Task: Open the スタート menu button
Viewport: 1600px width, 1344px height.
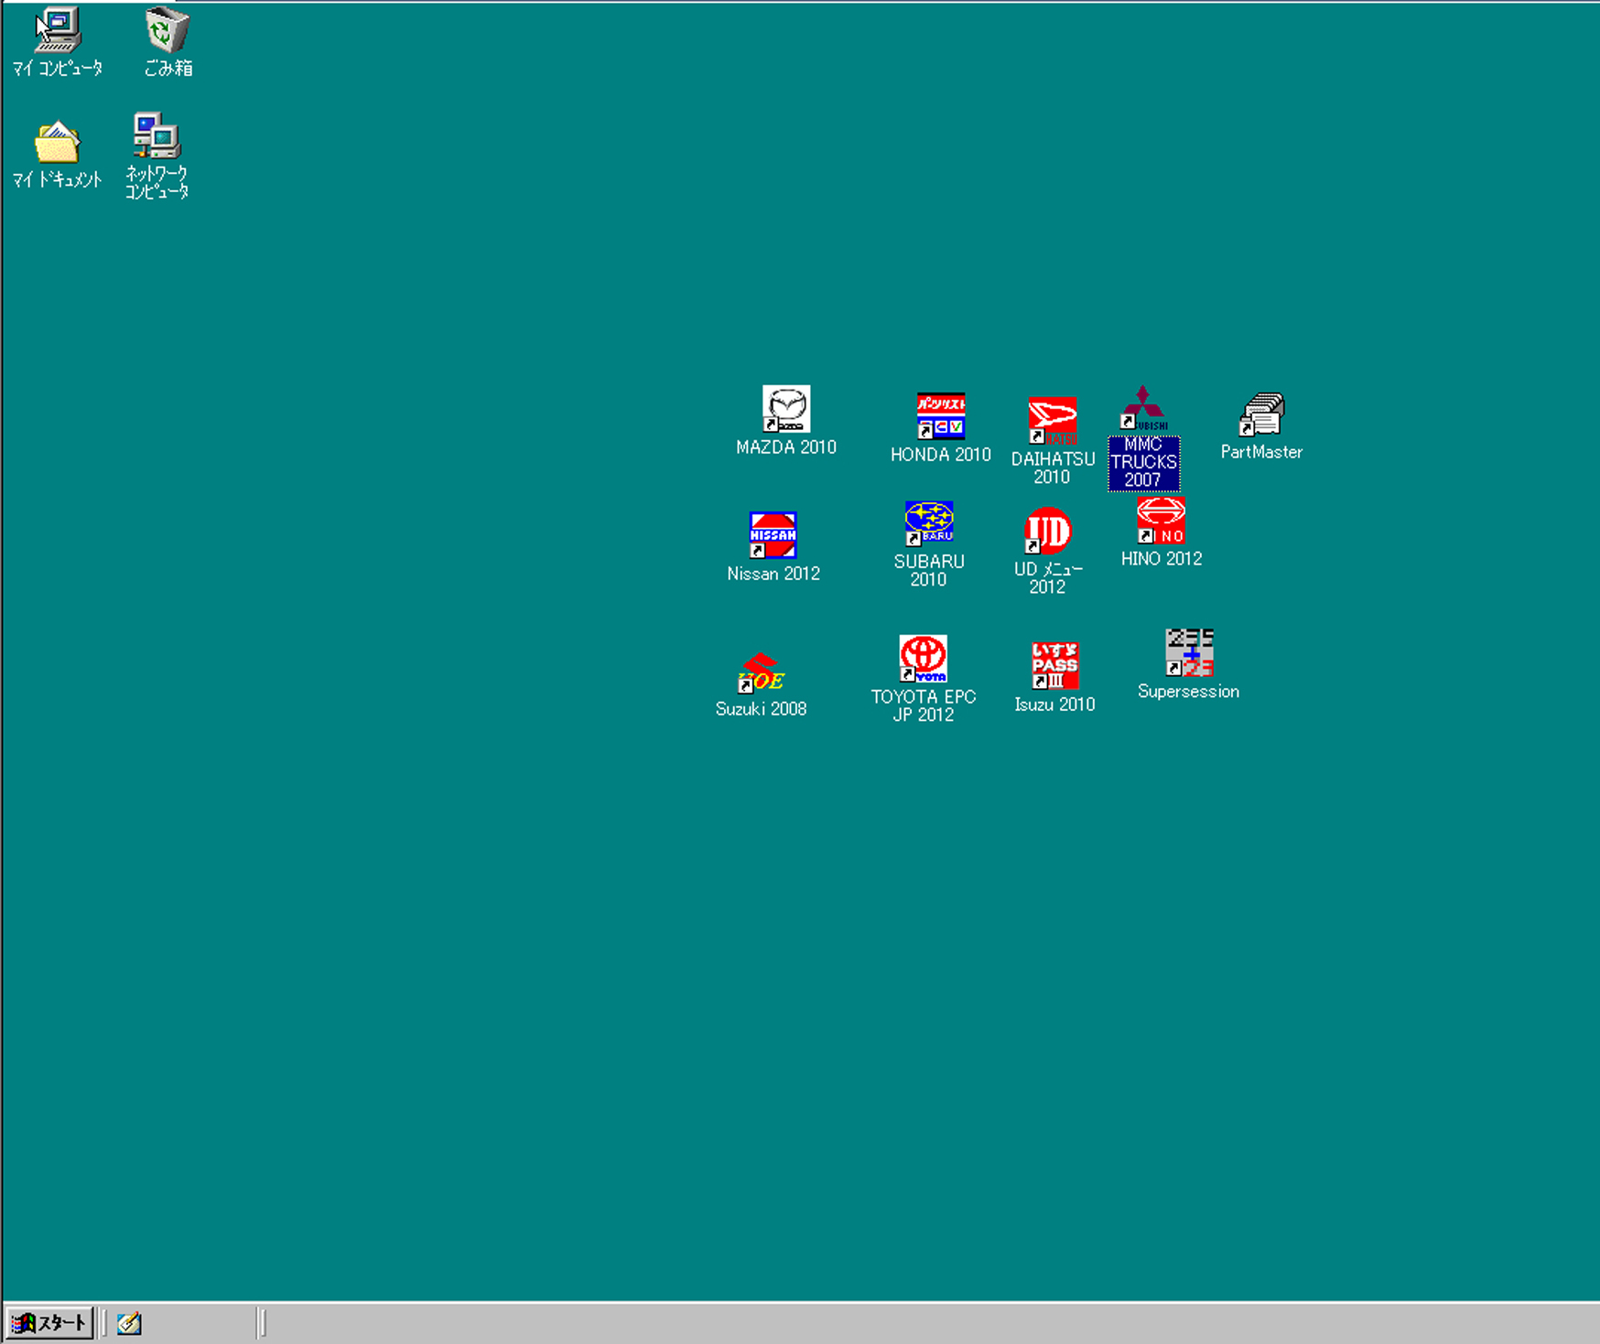Action: (49, 1323)
